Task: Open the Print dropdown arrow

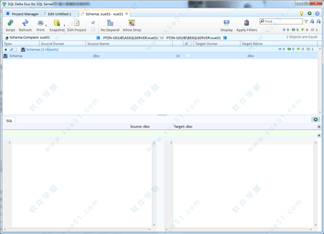Action: coord(46,25)
